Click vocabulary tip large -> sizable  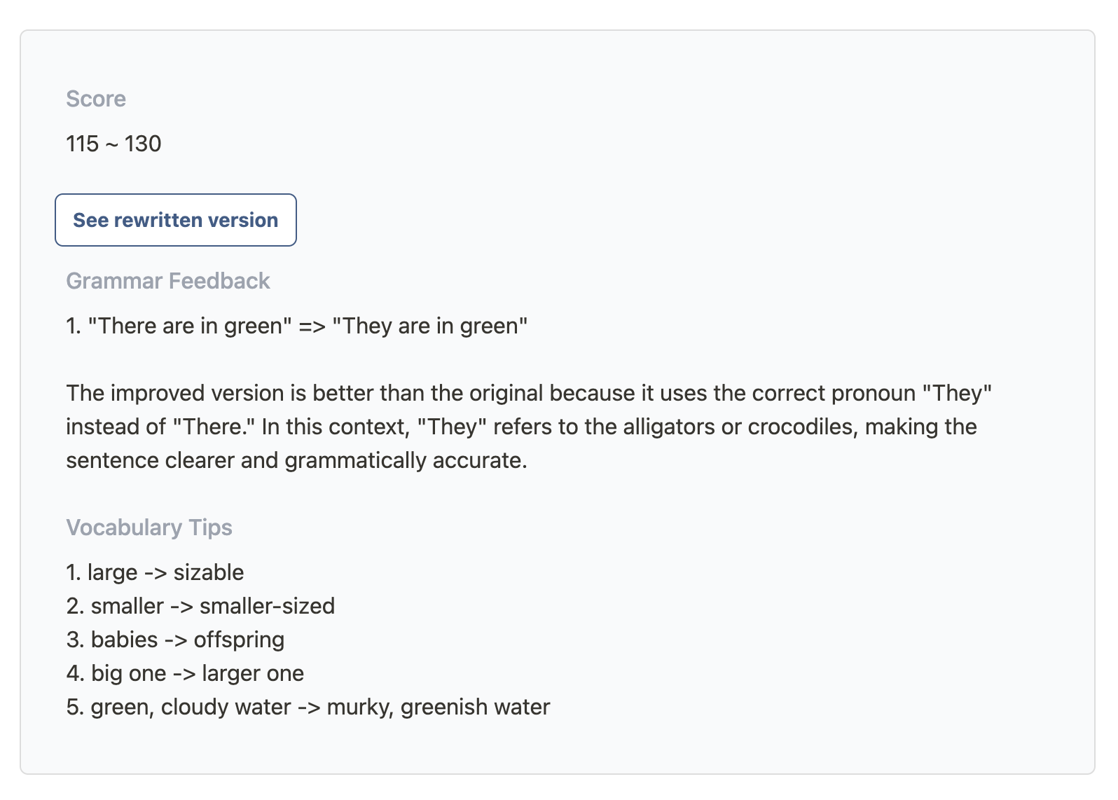pos(155,572)
